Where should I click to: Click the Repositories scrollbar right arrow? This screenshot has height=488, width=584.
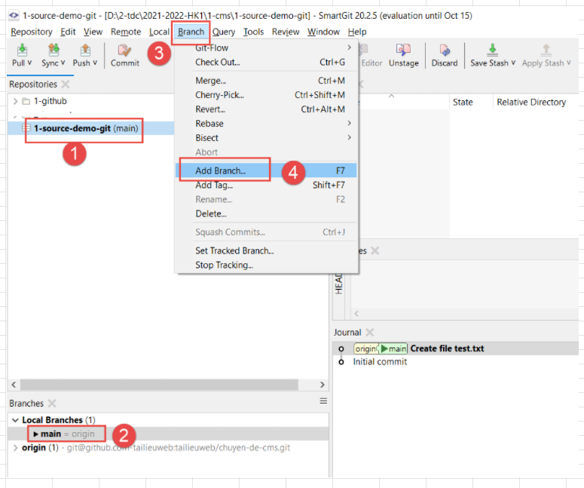(x=323, y=385)
